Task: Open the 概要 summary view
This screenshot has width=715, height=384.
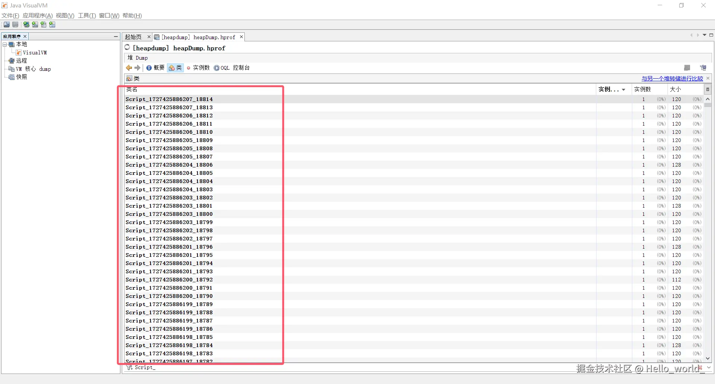Action: coord(155,67)
